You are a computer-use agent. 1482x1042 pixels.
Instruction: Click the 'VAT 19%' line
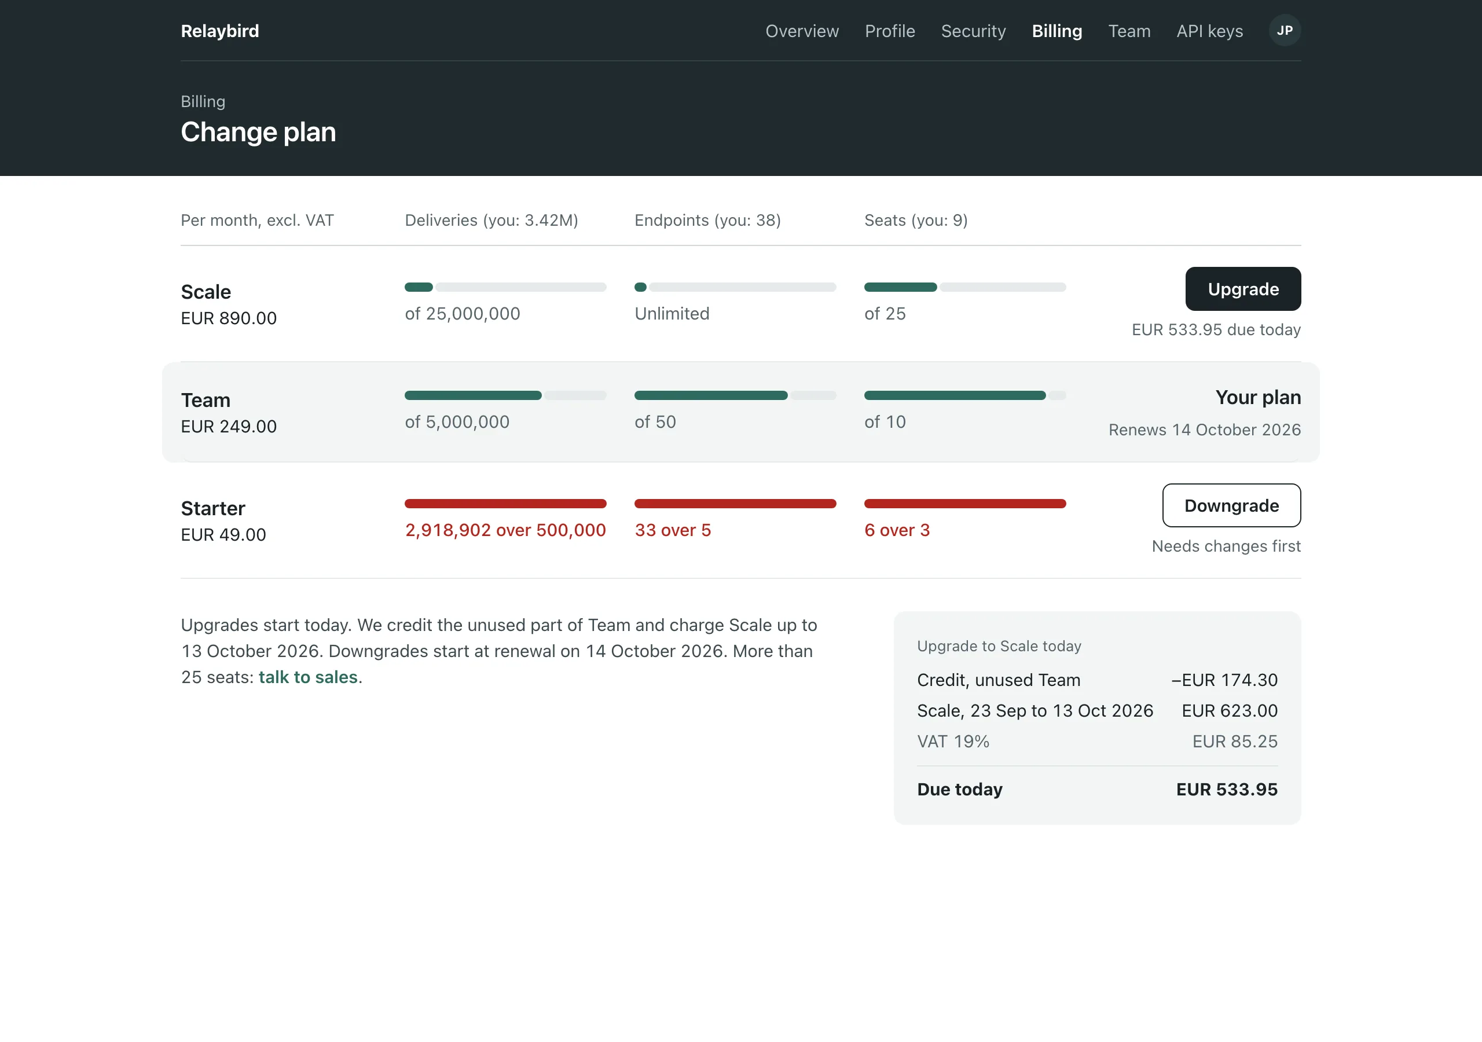click(953, 742)
